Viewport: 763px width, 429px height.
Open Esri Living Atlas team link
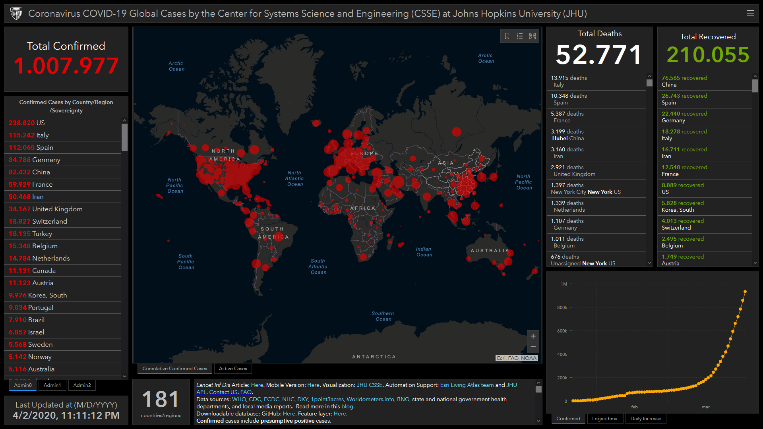pos(467,385)
